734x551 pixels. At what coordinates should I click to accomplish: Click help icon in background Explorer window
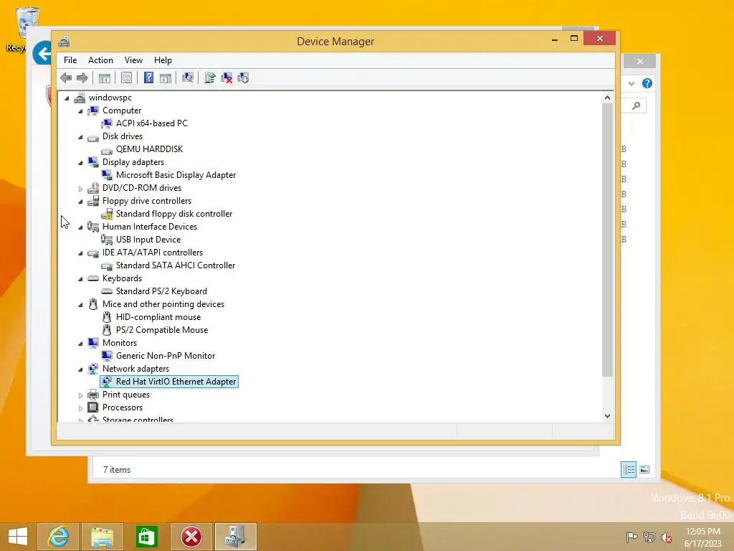click(647, 83)
